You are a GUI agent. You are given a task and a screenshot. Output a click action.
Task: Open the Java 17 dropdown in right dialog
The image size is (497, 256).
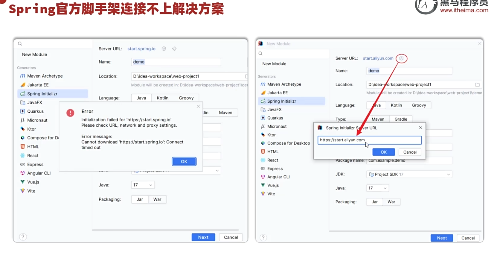(x=377, y=188)
